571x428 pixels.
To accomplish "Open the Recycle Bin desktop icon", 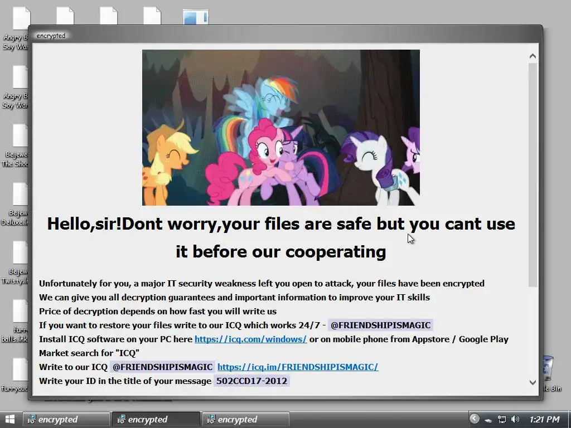I will pyautogui.click(x=550, y=374).
